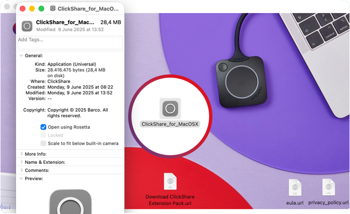The width and height of the screenshot is (350, 214).
Task: Minimize the Info window with yellow button
Action: [x=32, y=9]
